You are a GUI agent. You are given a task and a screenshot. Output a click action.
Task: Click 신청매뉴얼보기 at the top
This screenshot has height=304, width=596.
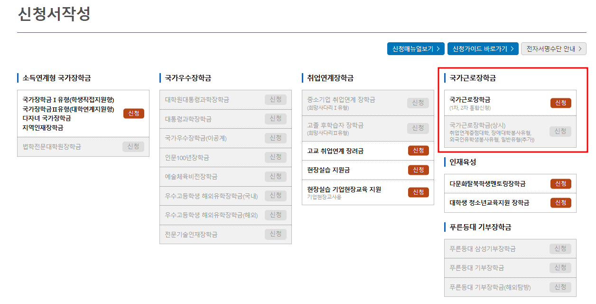point(415,48)
